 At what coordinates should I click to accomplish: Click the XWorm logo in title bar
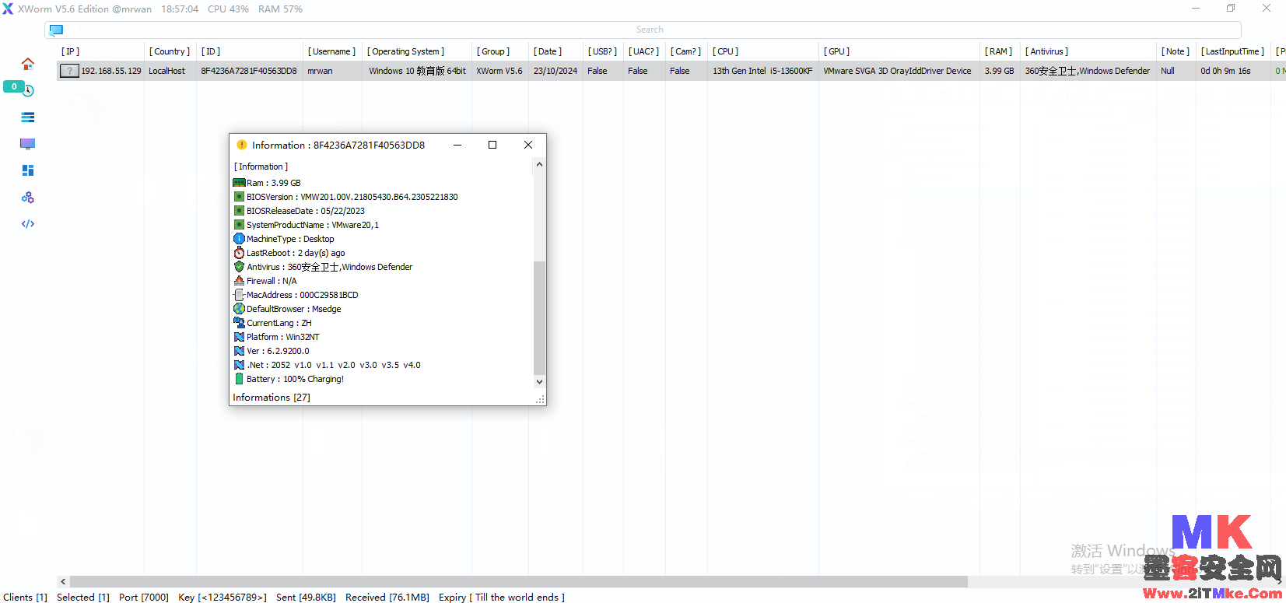(x=8, y=9)
